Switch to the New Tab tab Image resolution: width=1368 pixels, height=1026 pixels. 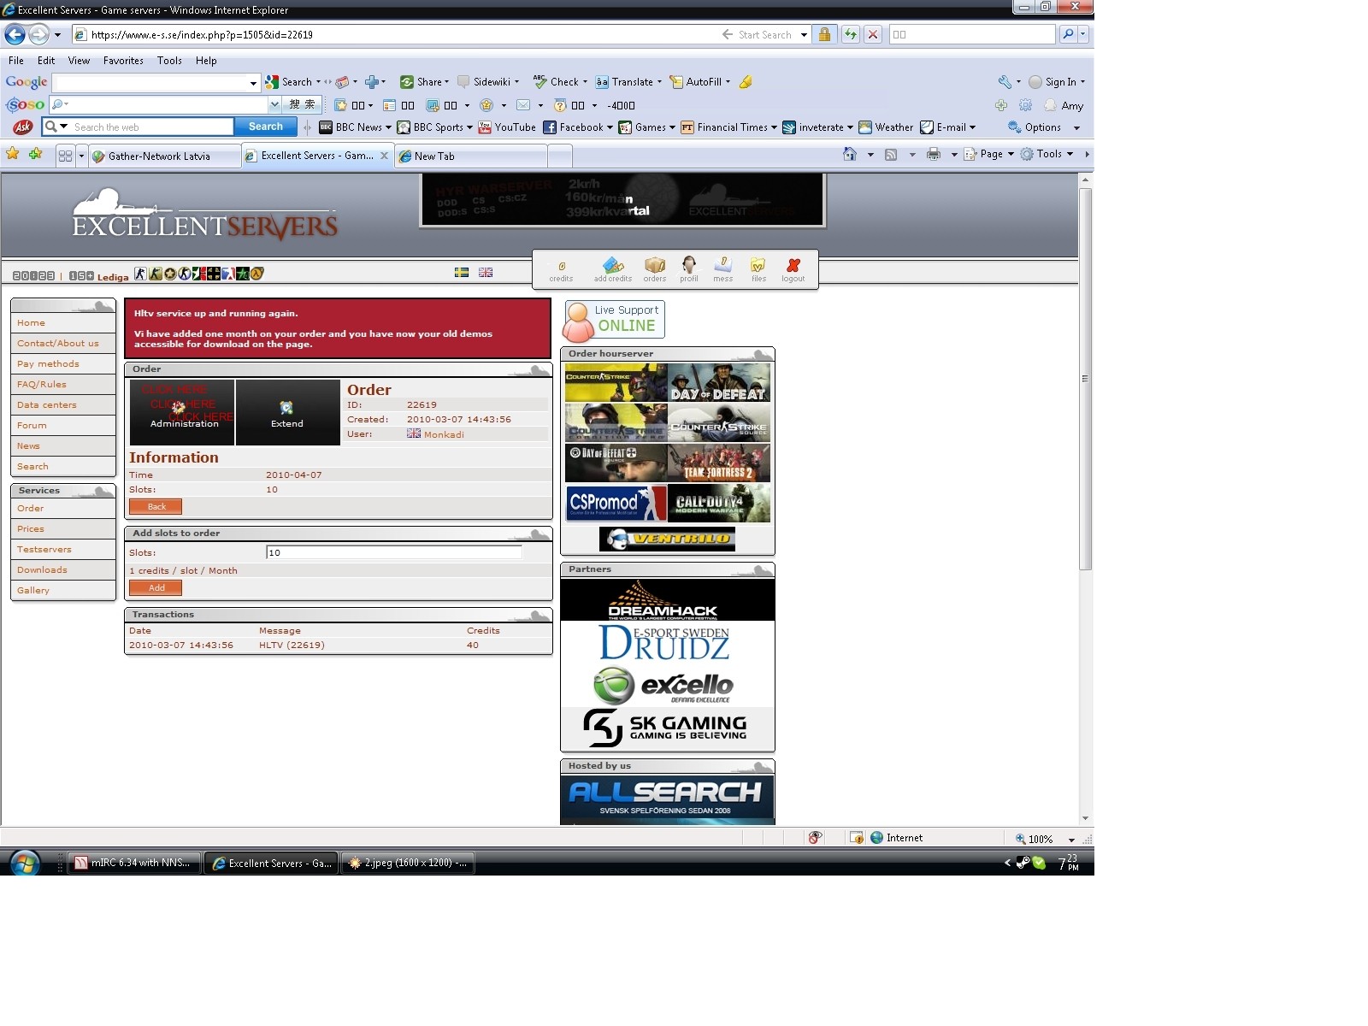pos(471,156)
